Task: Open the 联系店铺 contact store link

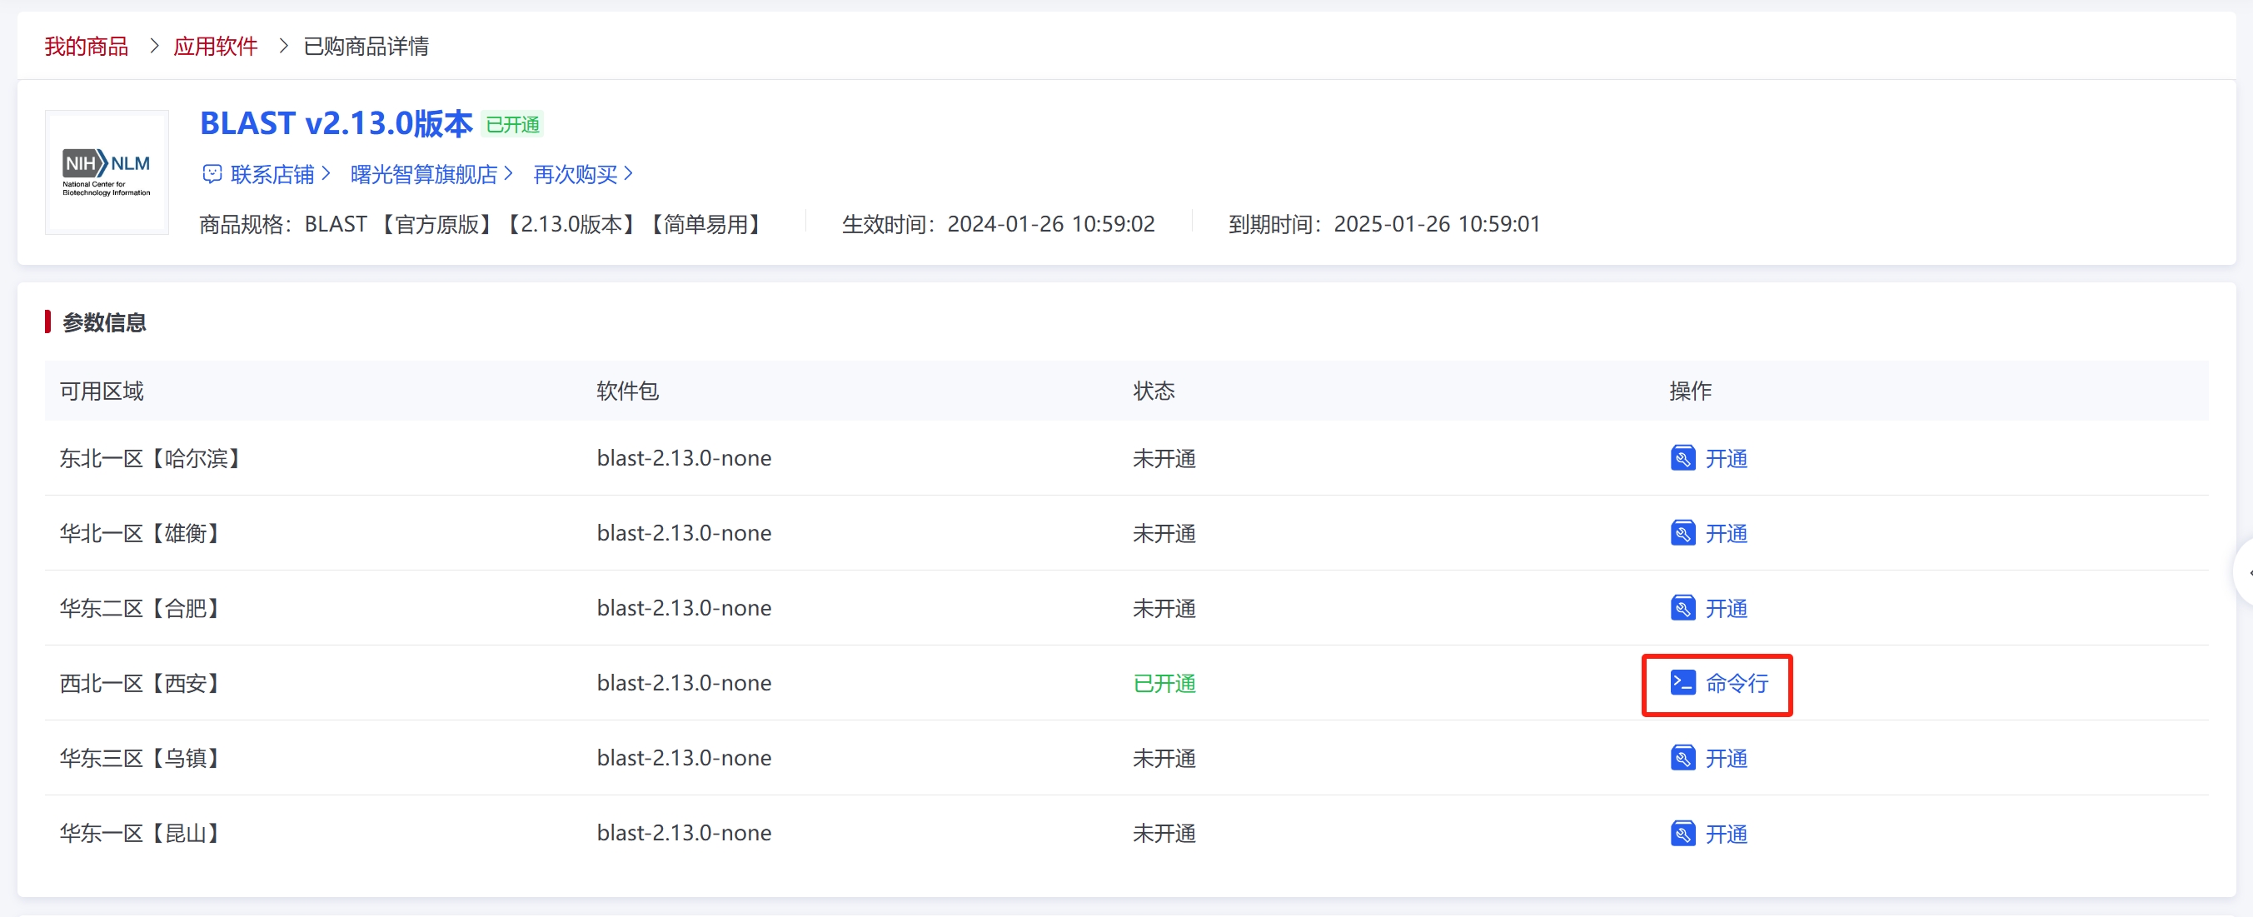Action: [x=272, y=174]
